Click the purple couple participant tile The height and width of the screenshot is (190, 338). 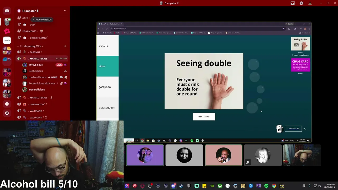pyautogui.click(x=145, y=155)
